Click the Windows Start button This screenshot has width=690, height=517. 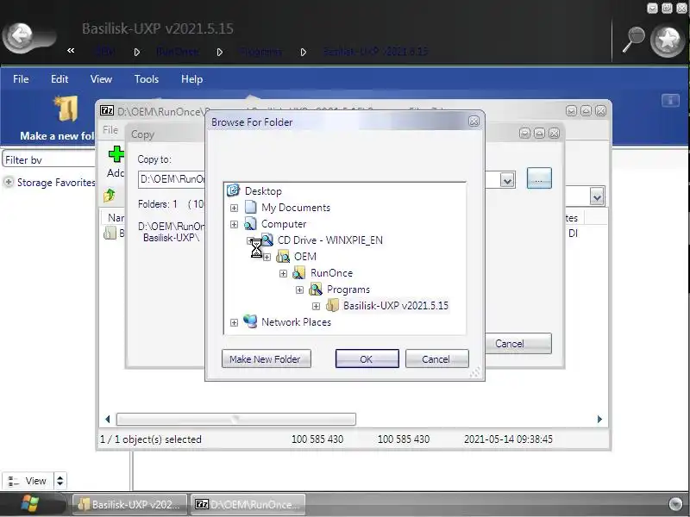pos(29,504)
